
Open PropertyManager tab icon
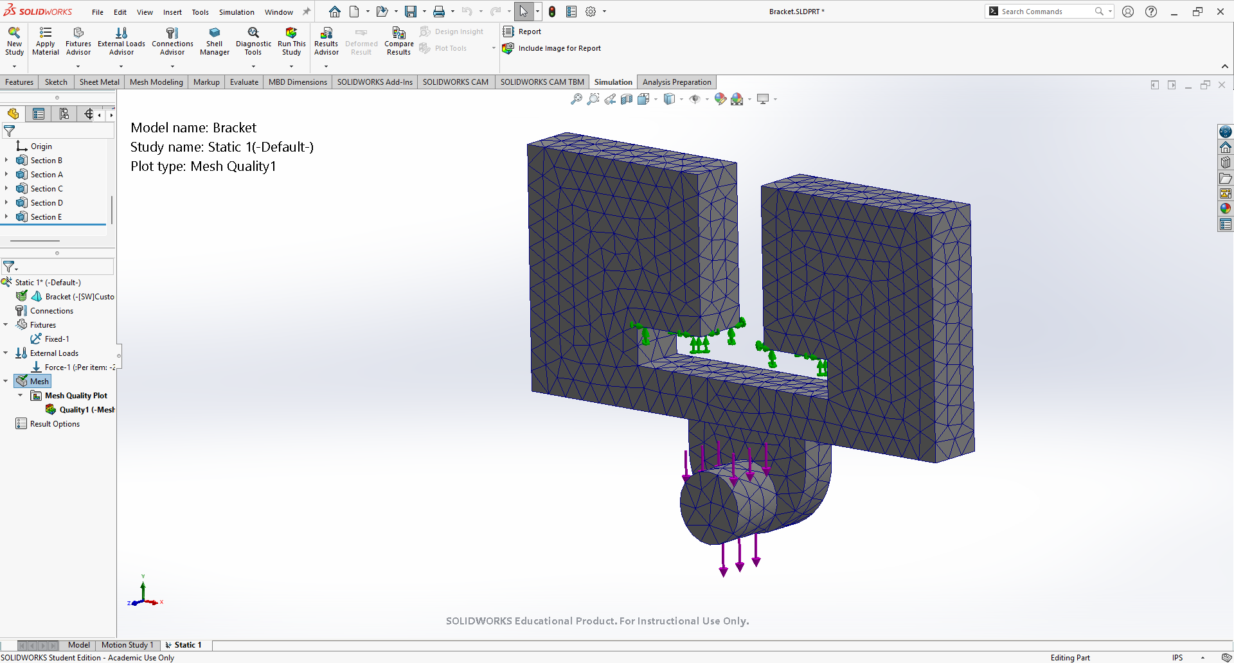point(39,114)
